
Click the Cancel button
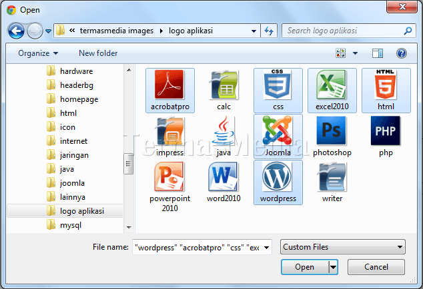[376, 267]
